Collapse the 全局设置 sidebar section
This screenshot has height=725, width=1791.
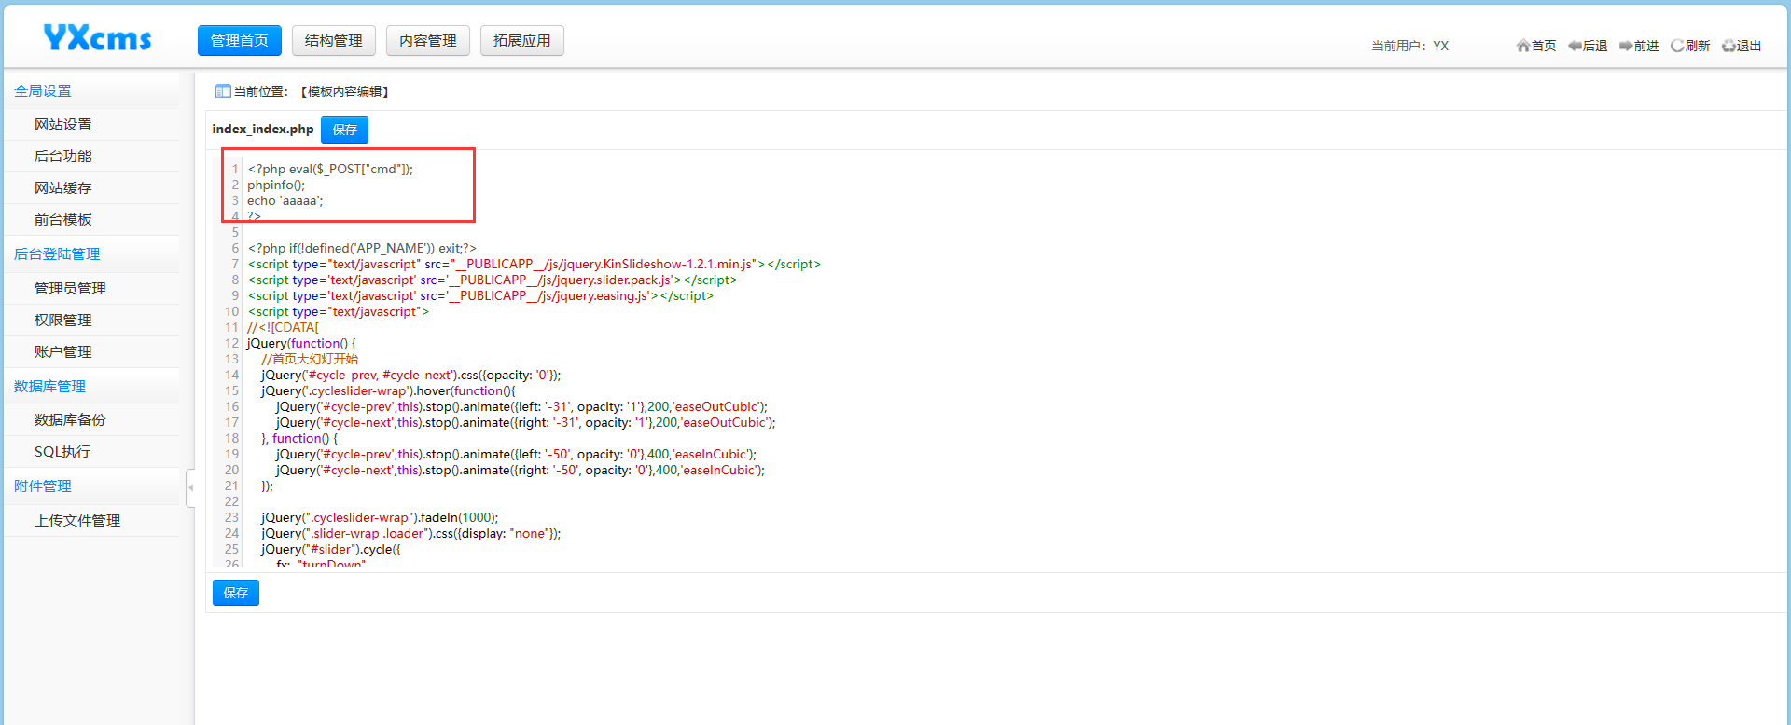coord(43,91)
